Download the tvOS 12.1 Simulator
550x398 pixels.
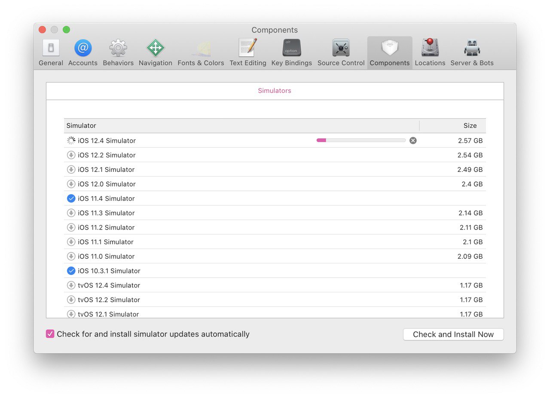71,314
